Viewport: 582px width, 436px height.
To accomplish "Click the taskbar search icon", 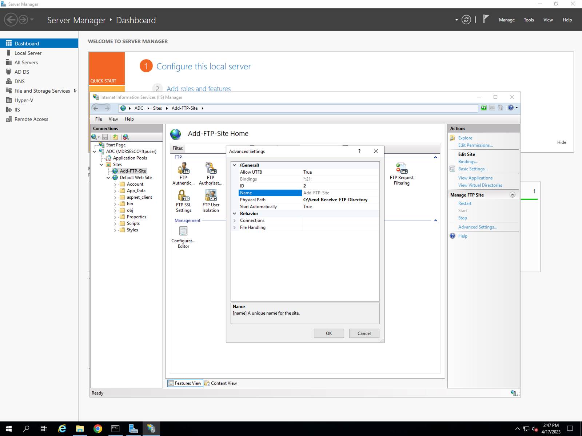I will click(26, 429).
